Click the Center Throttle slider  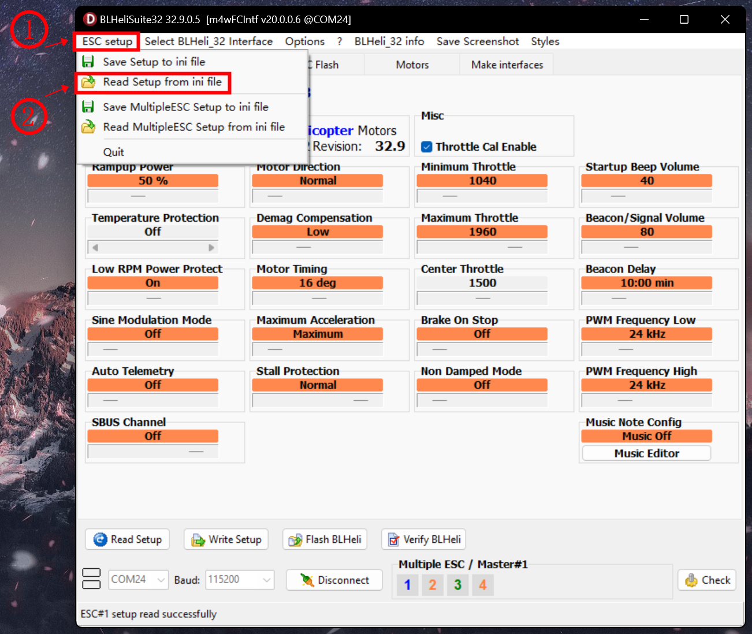[x=482, y=299]
